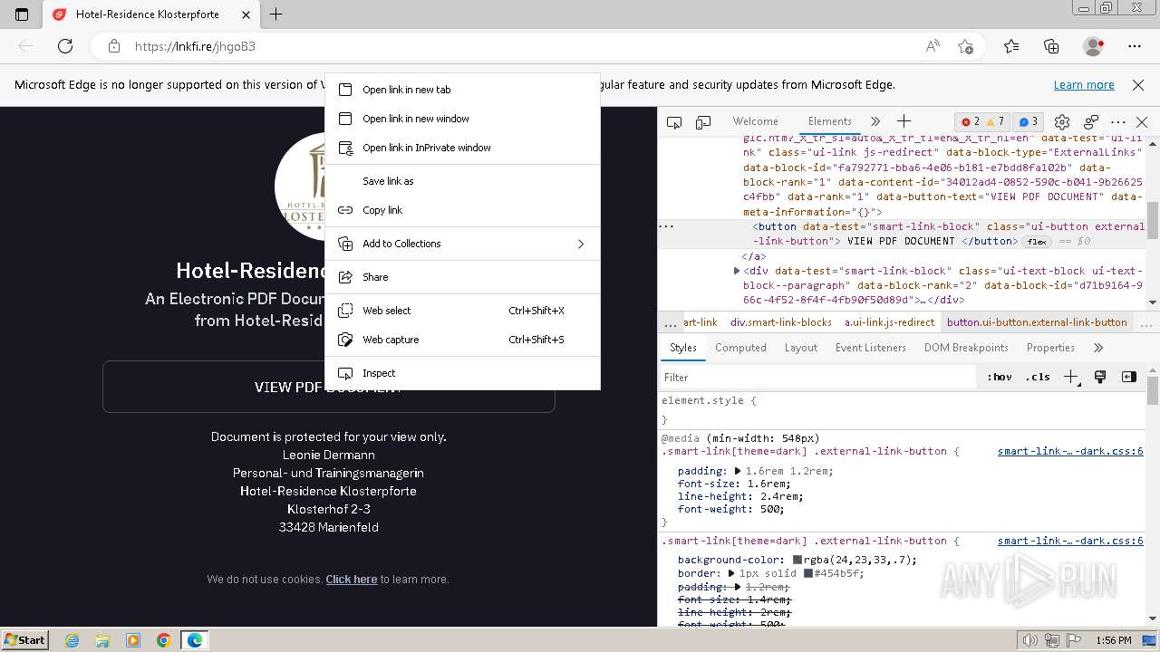
Task: Click the rendering emulation paintbrush icon
Action: point(1100,378)
